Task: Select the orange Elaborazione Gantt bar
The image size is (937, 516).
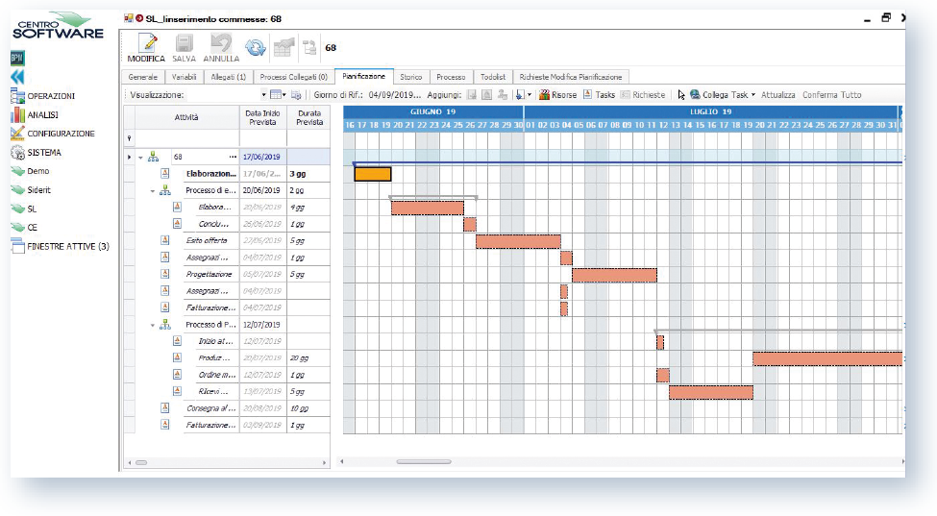Action: click(x=373, y=174)
